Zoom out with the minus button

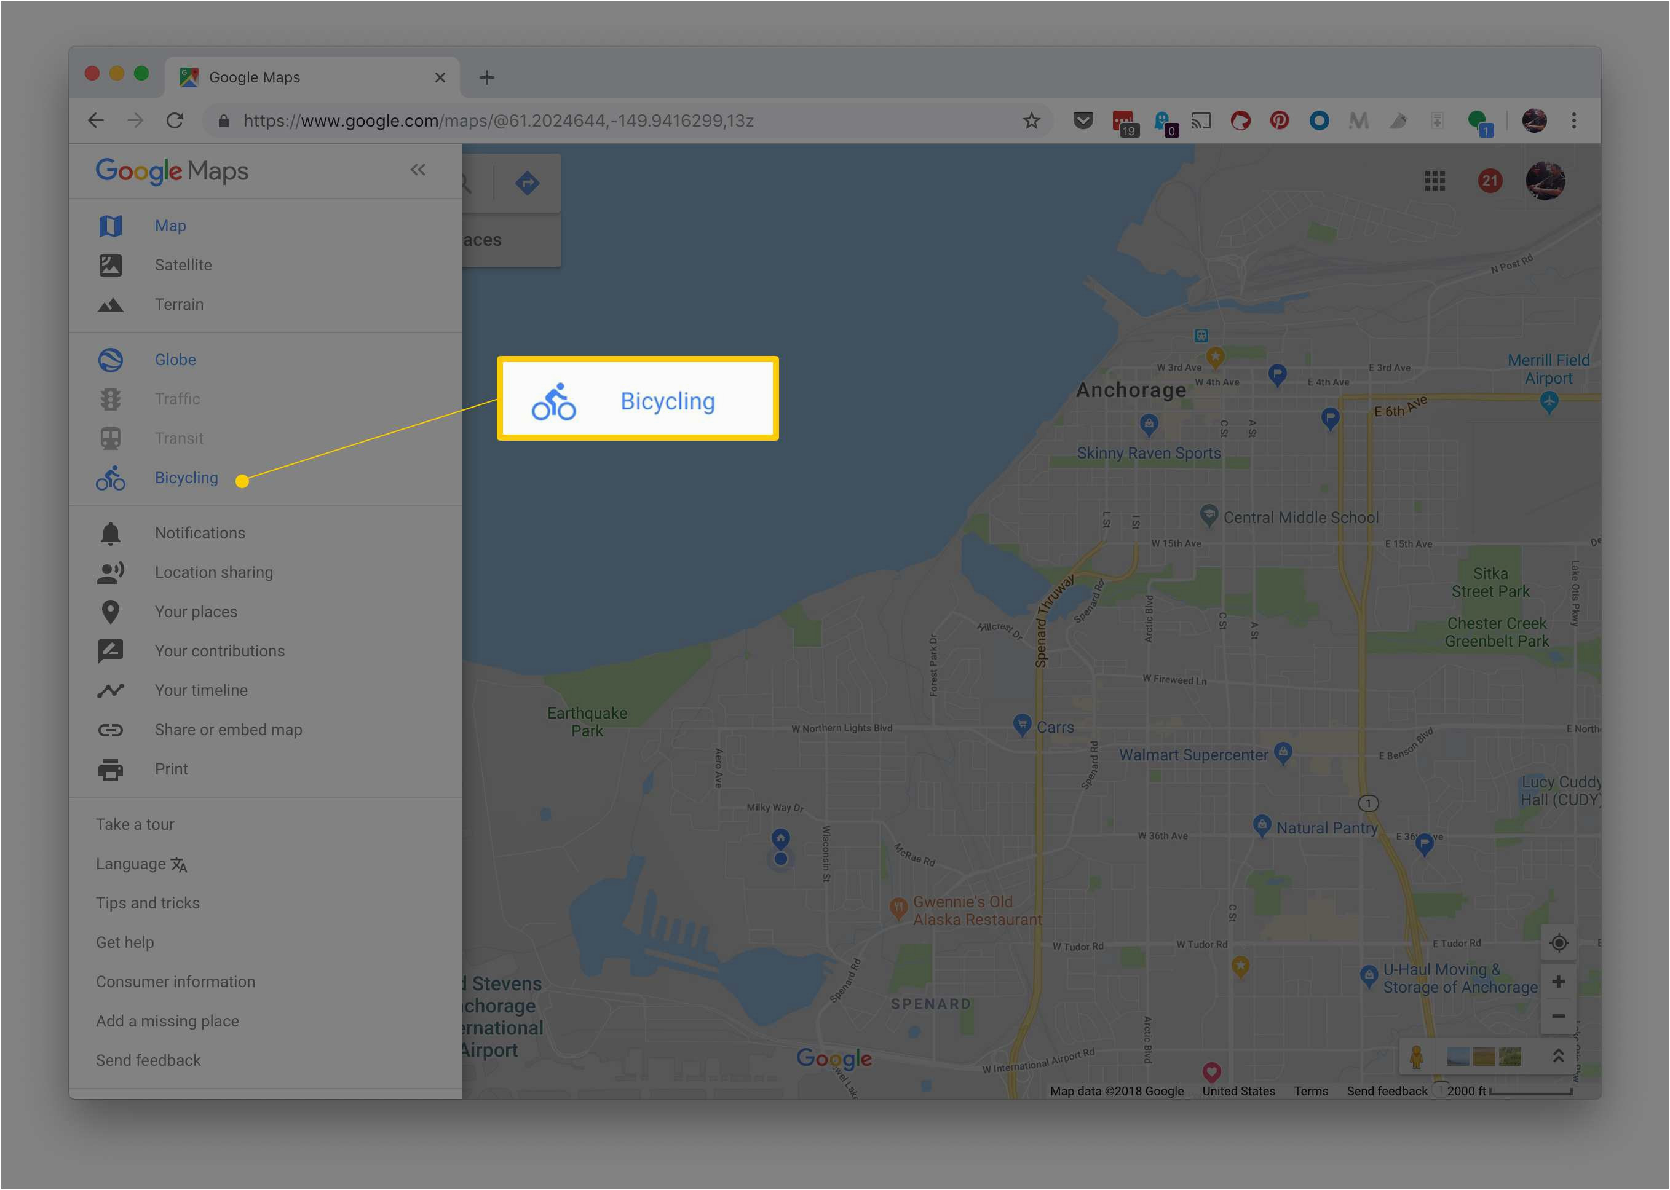(1559, 1017)
